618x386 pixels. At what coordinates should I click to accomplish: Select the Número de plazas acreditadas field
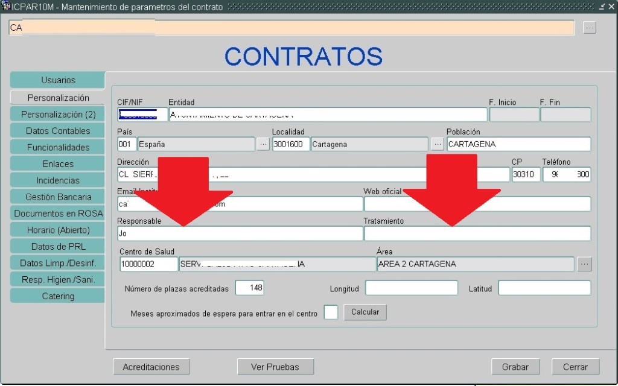(x=249, y=288)
